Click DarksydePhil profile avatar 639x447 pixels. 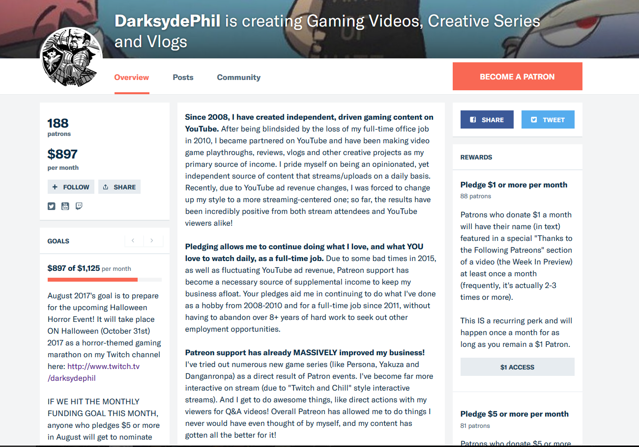(x=71, y=57)
